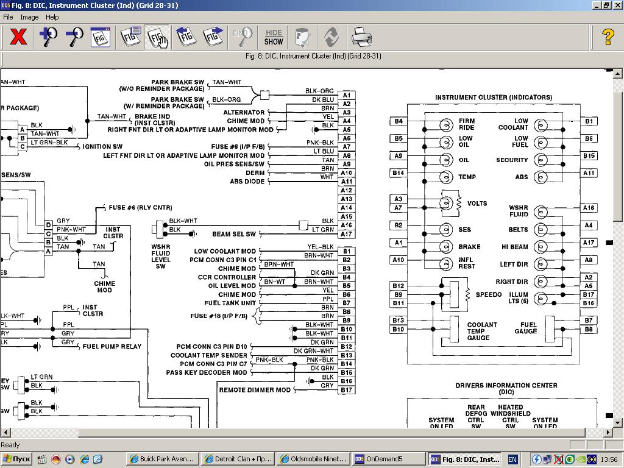
Task: Open the File menu
Action: tap(8, 17)
